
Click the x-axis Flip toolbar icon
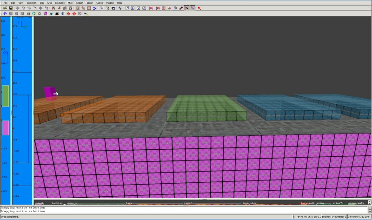[18, 8]
